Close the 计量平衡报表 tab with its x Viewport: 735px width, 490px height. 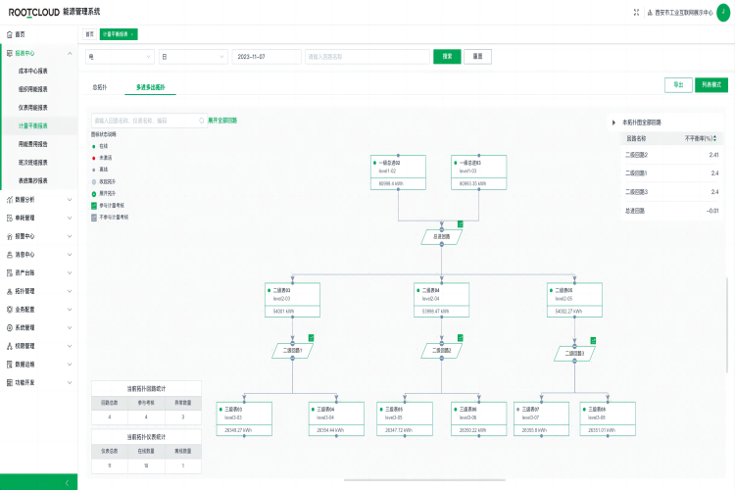point(132,33)
